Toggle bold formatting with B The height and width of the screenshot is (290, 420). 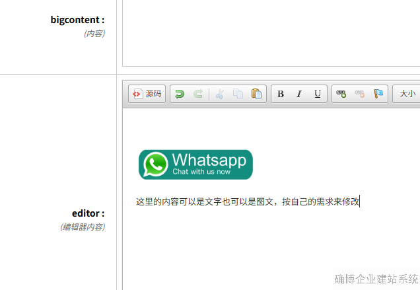[281, 94]
